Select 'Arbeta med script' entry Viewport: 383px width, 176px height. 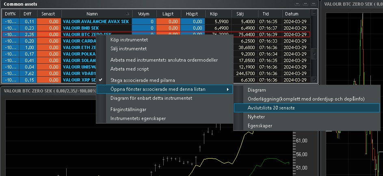click(130, 69)
